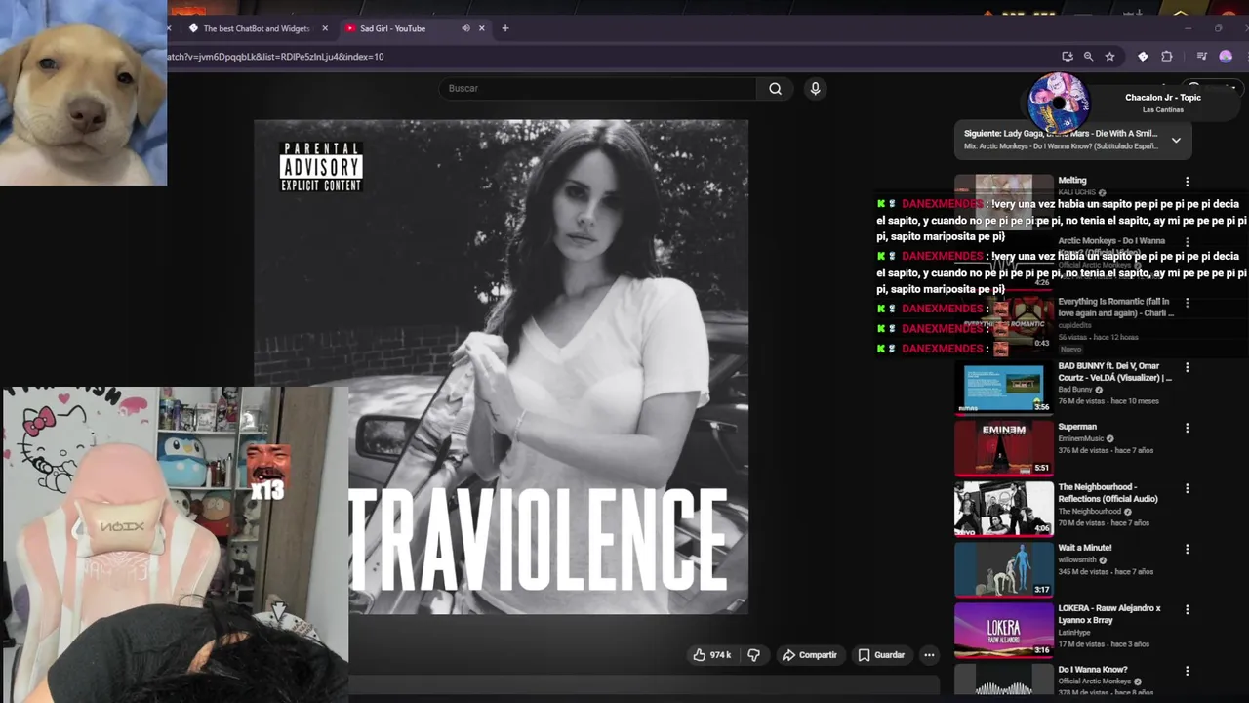Open options menu for Arctic Monkeys Do I Wanna row

1187,241
